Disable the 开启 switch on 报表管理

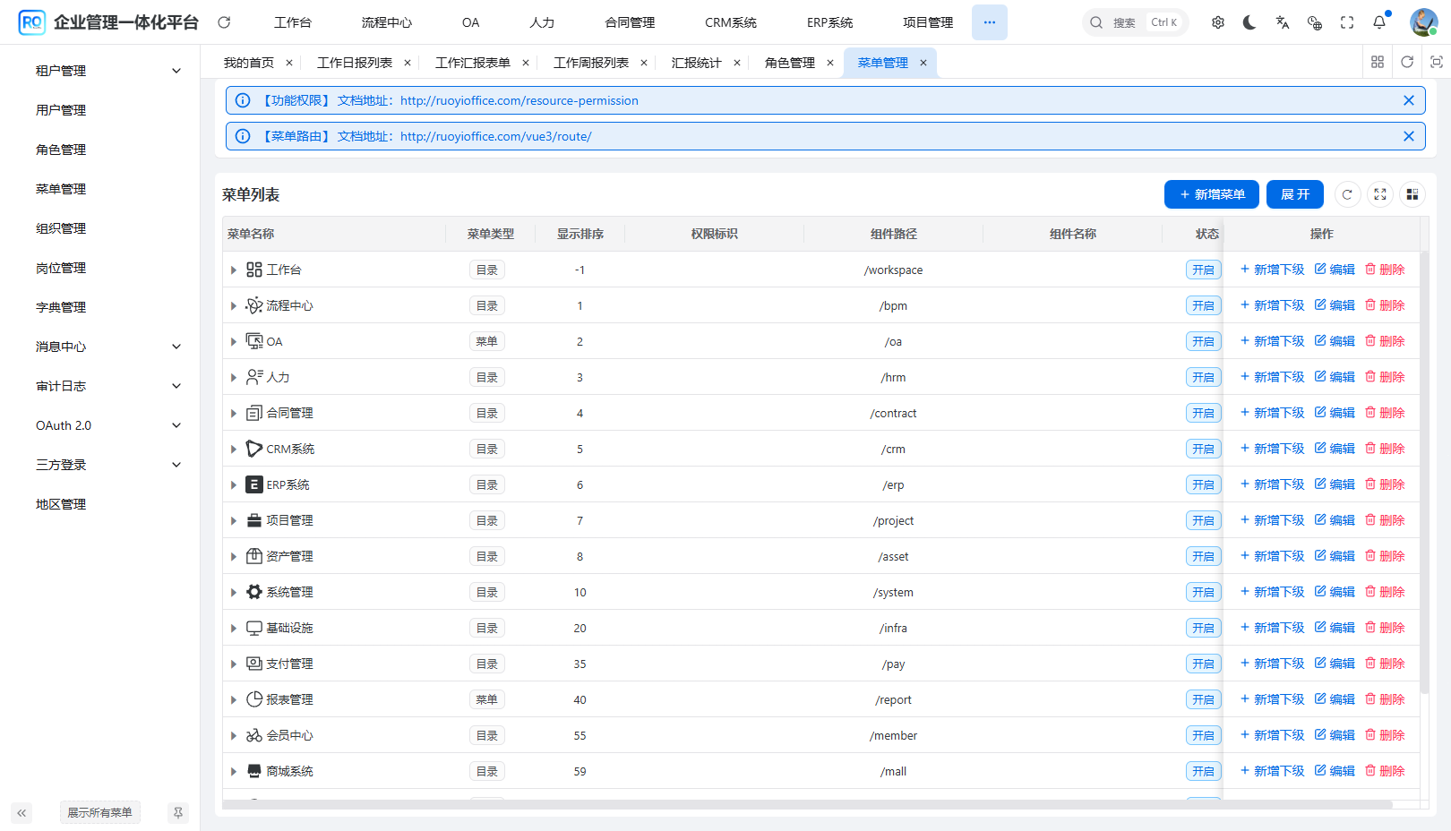1204,698
